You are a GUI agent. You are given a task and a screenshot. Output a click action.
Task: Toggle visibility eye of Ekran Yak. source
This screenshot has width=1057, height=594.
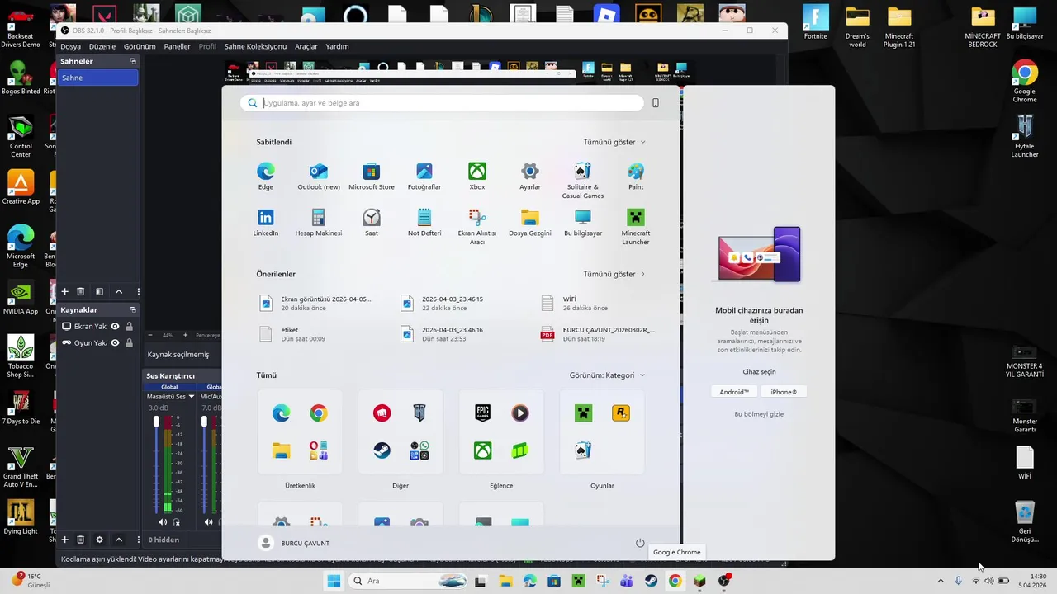coord(116,327)
